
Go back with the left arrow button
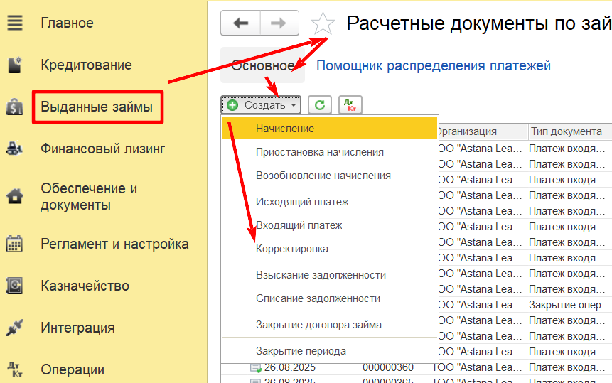pyautogui.click(x=240, y=23)
